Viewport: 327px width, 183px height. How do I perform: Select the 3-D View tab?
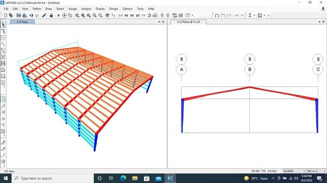(x=22, y=22)
